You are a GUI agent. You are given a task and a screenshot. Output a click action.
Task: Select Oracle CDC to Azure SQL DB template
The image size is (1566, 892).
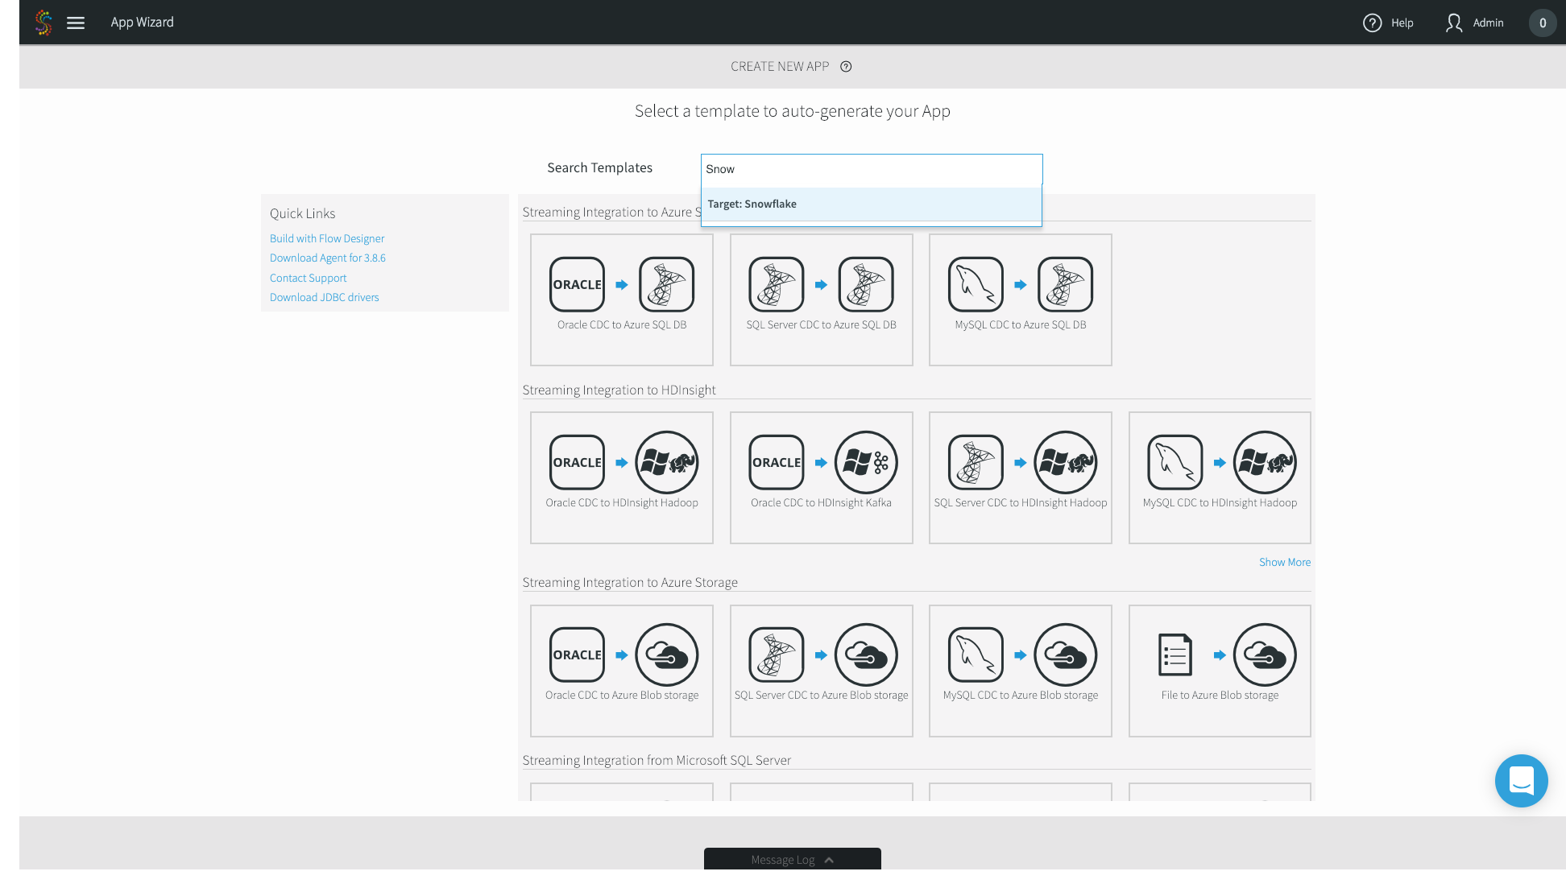point(622,299)
